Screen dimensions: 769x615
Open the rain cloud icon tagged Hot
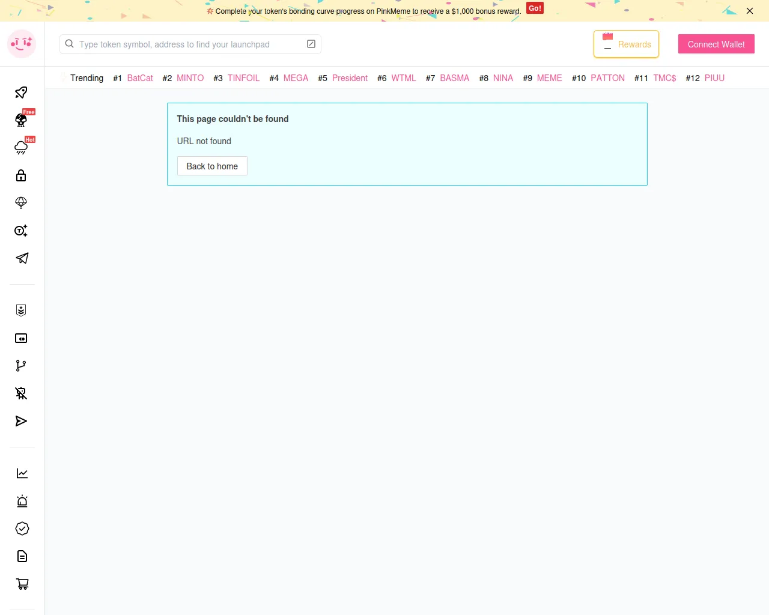coord(21,148)
